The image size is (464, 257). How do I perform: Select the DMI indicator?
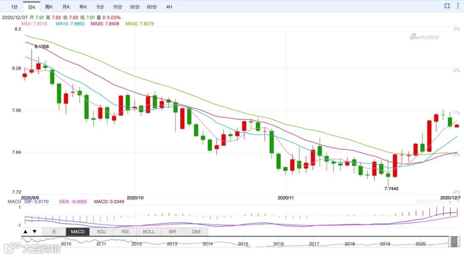coord(196,232)
